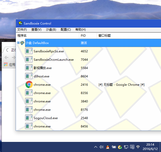Click the 影视播放.exe process icon

(29, 68)
